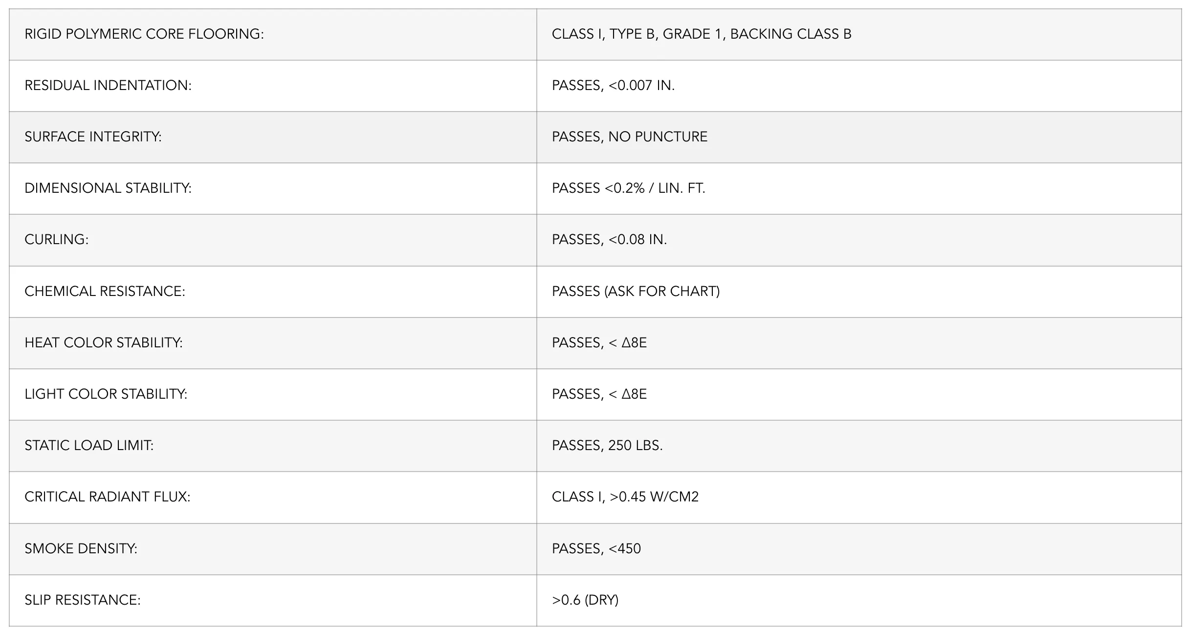Select the Class I, Type B, Grade 1 value
The image size is (1187, 634).
(x=701, y=34)
